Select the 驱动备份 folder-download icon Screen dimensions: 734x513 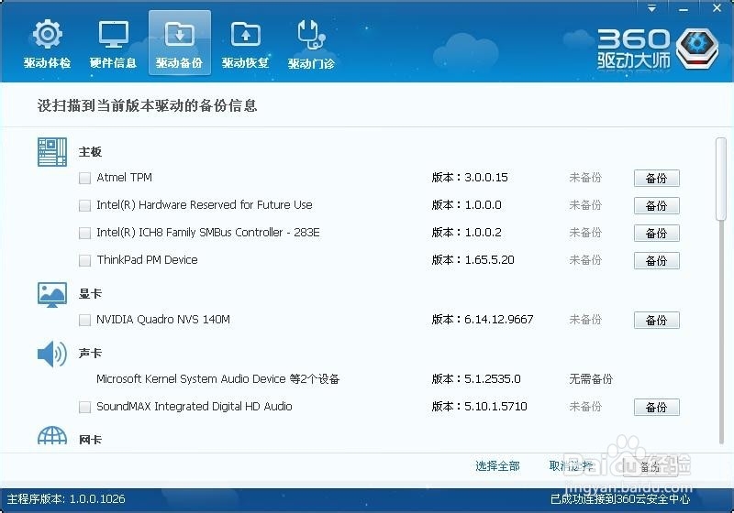(x=179, y=43)
